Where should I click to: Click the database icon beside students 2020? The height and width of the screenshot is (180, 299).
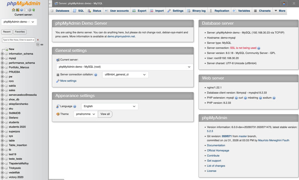6,127
